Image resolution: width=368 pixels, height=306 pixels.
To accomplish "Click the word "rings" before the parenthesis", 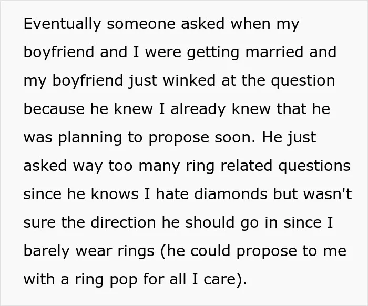I will coord(136,251).
